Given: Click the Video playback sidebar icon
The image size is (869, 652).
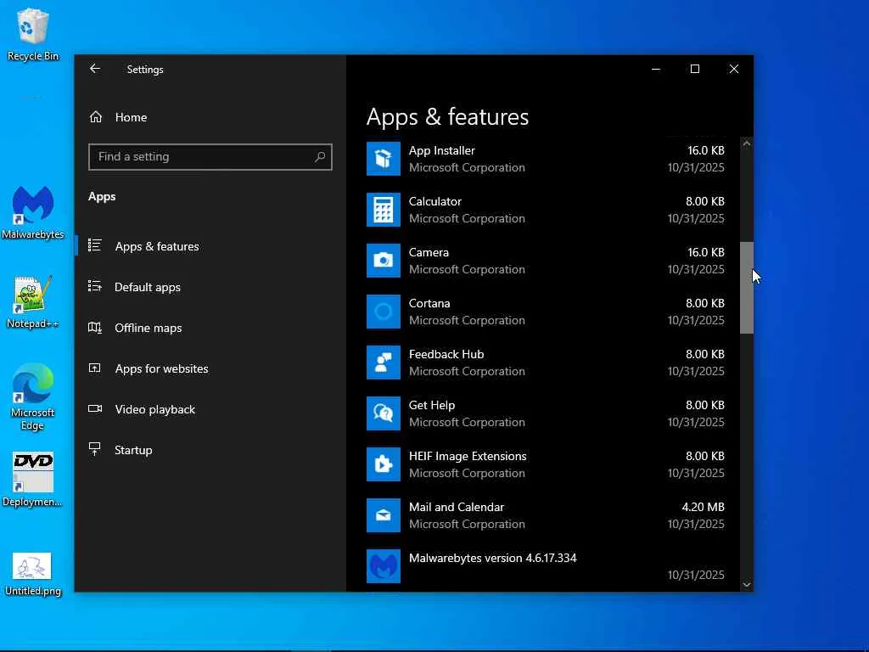Looking at the screenshot, I should pyautogui.click(x=95, y=408).
